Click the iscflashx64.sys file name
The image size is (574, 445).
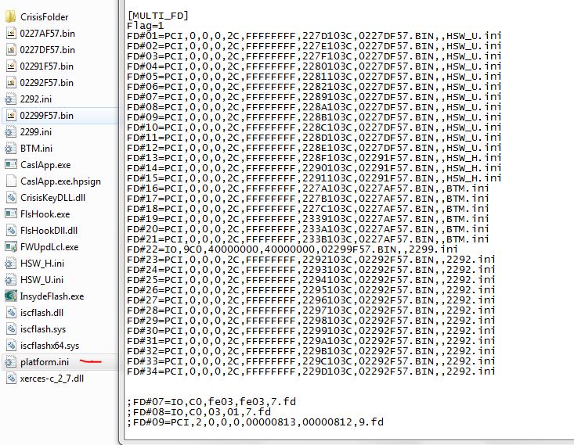tap(50, 346)
